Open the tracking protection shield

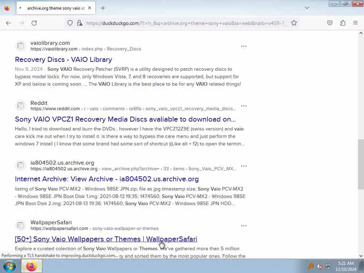[70, 23]
